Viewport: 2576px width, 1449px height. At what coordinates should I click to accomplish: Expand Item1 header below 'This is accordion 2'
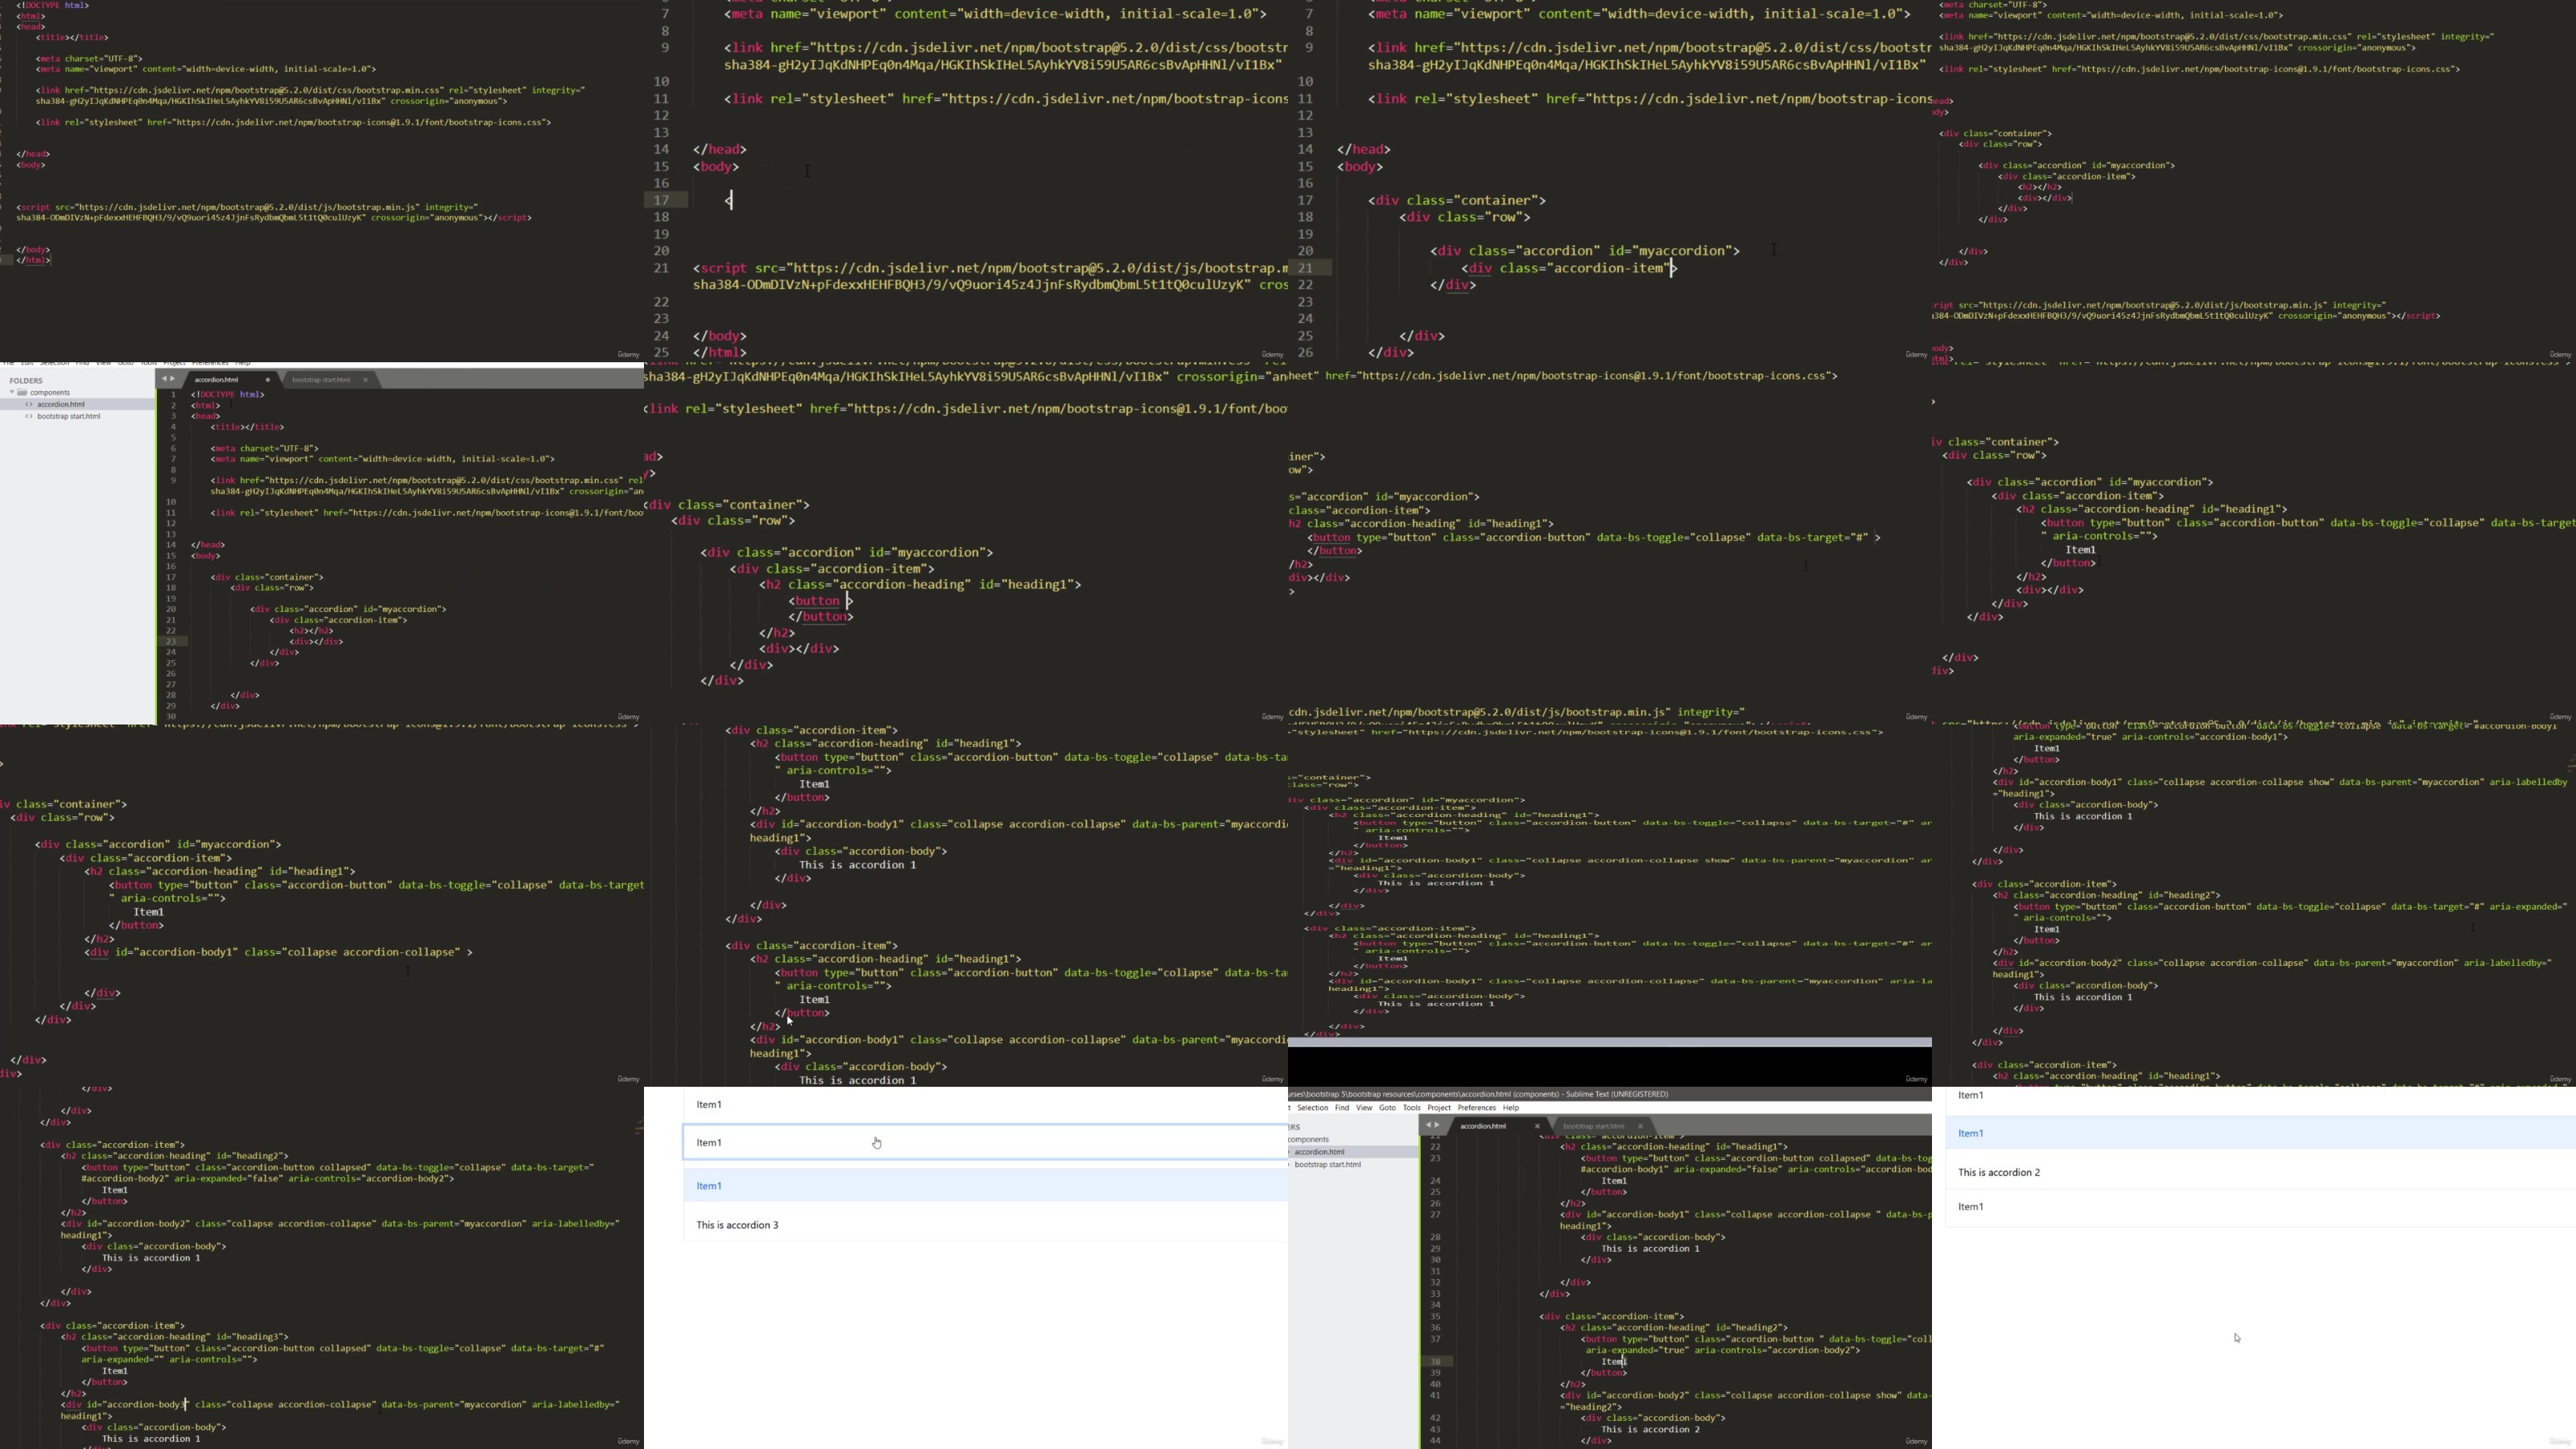2260,1207
